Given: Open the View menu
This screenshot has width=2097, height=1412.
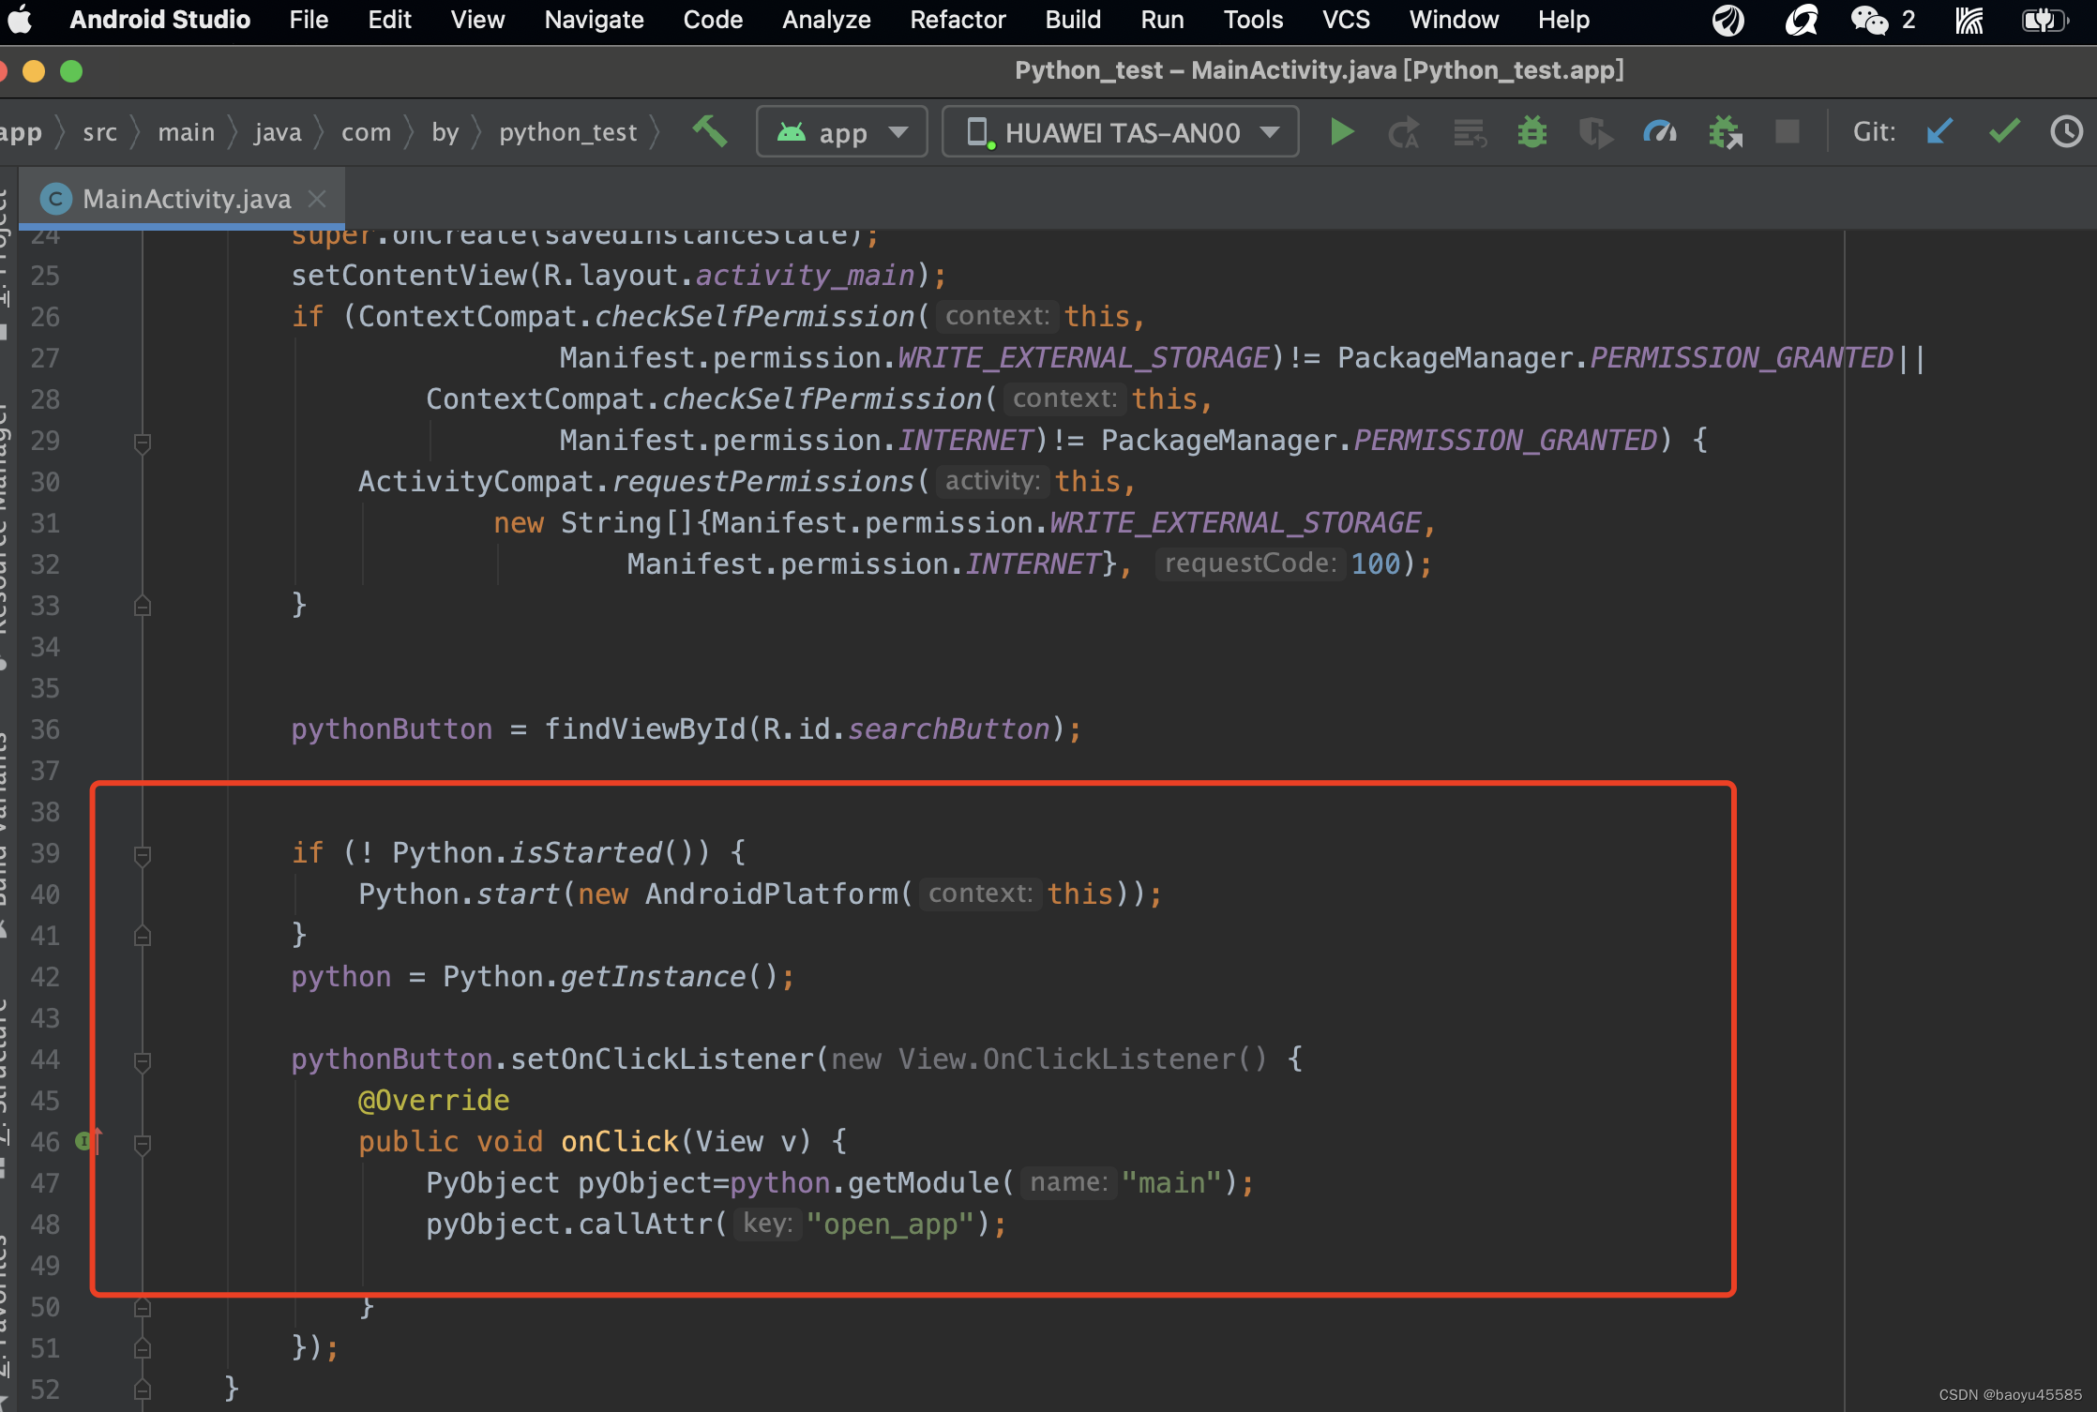Looking at the screenshot, I should [x=477, y=20].
